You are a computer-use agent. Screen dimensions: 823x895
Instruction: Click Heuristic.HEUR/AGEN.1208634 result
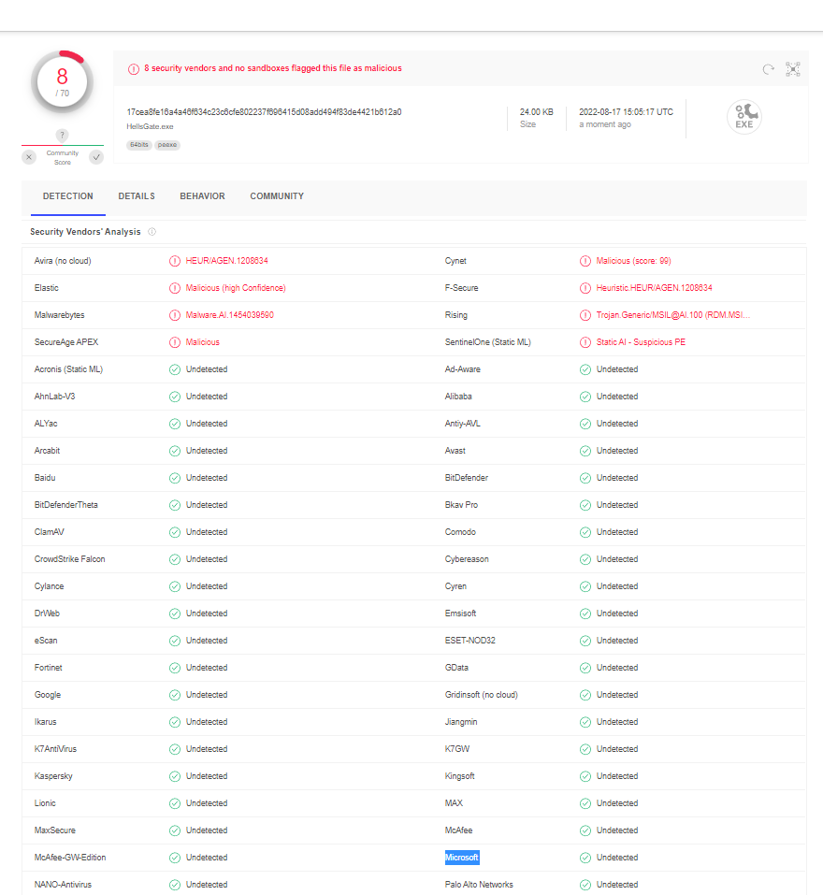click(654, 288)
